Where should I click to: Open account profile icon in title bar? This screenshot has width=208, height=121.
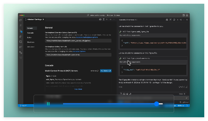click(x=187, y=15)
